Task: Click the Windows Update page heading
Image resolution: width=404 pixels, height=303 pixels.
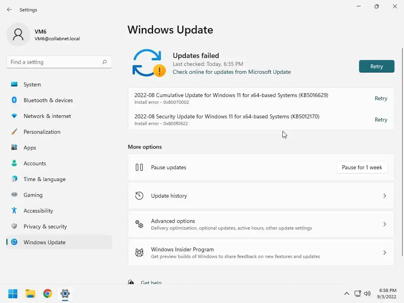Action: point(170,30)
